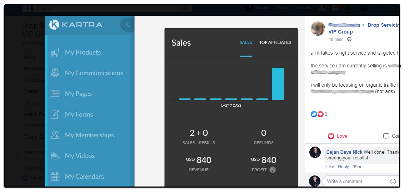Image resolution: width=410 pixels, height=194 pixels.
Task: Open the account dropdown arrow in top bar
Action: point(377,8)
